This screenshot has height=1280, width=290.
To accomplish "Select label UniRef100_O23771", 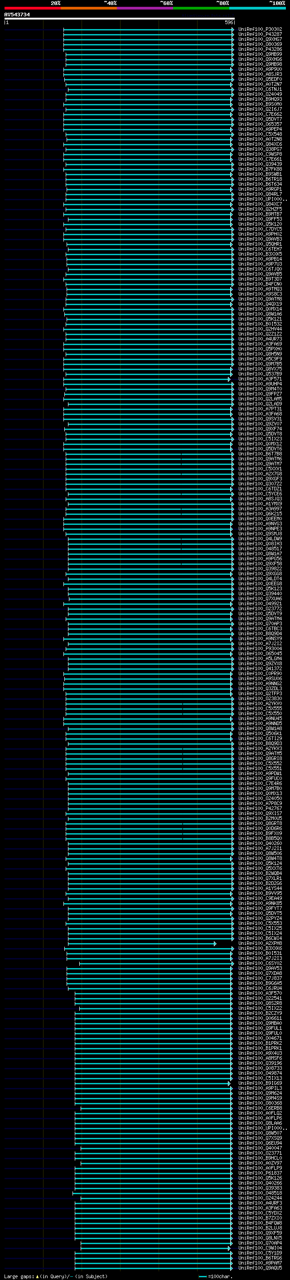I will click(x=260, y=1153).
